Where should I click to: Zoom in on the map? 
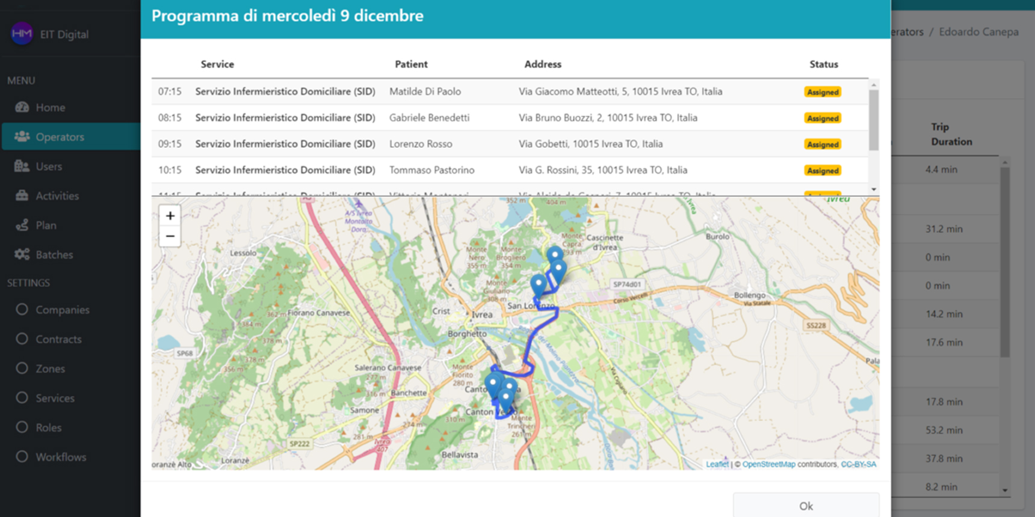coord(170,216)
